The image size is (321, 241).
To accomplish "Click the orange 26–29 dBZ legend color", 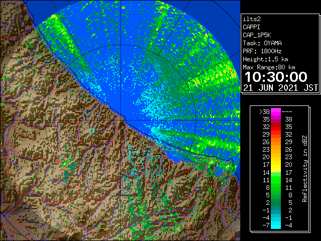I will [276, 142].
